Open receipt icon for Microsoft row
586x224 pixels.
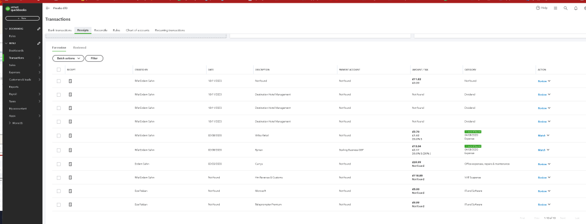pos(70,191)
